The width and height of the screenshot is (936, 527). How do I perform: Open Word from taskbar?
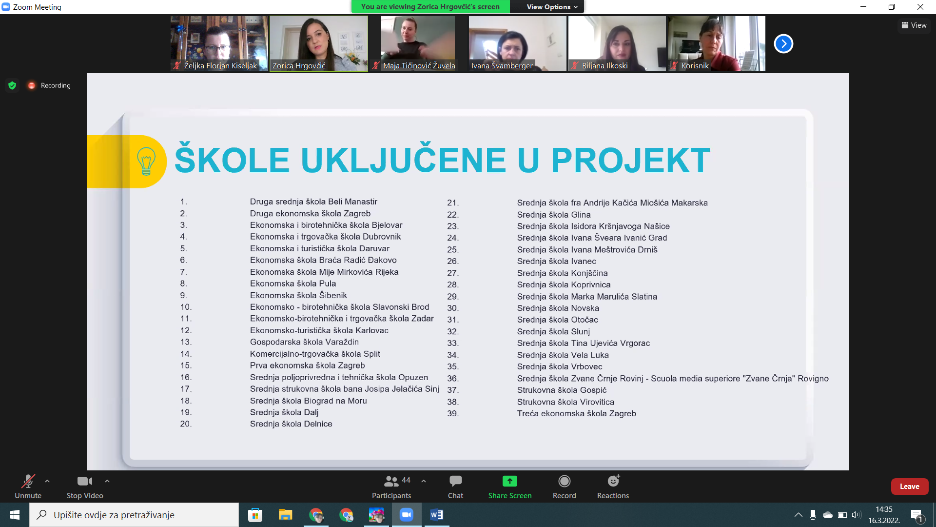point(437,515)
